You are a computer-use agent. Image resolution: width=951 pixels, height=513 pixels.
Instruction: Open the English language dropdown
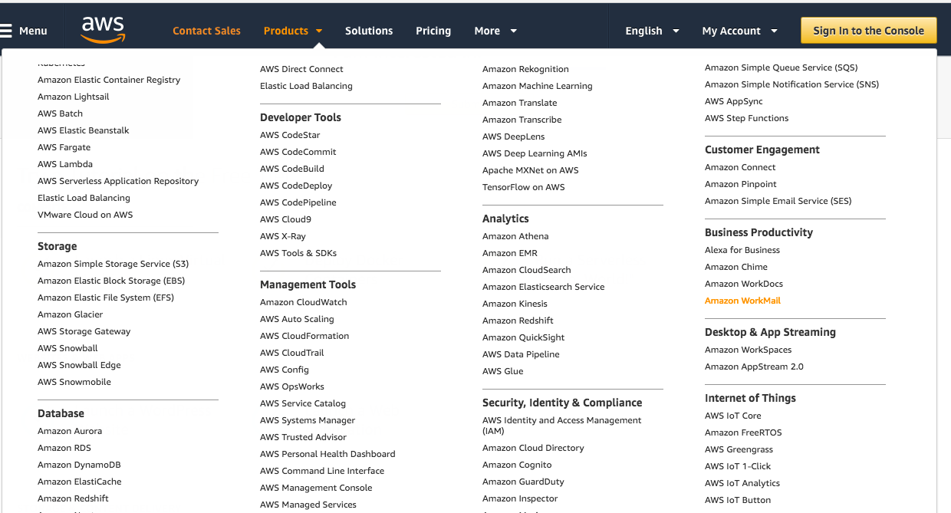(x=652, y=31)
